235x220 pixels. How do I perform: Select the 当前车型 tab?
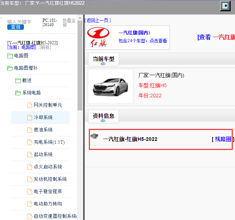(103, 60)
